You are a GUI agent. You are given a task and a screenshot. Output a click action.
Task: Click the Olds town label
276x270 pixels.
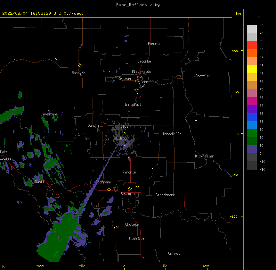click(x=124, y=126)
